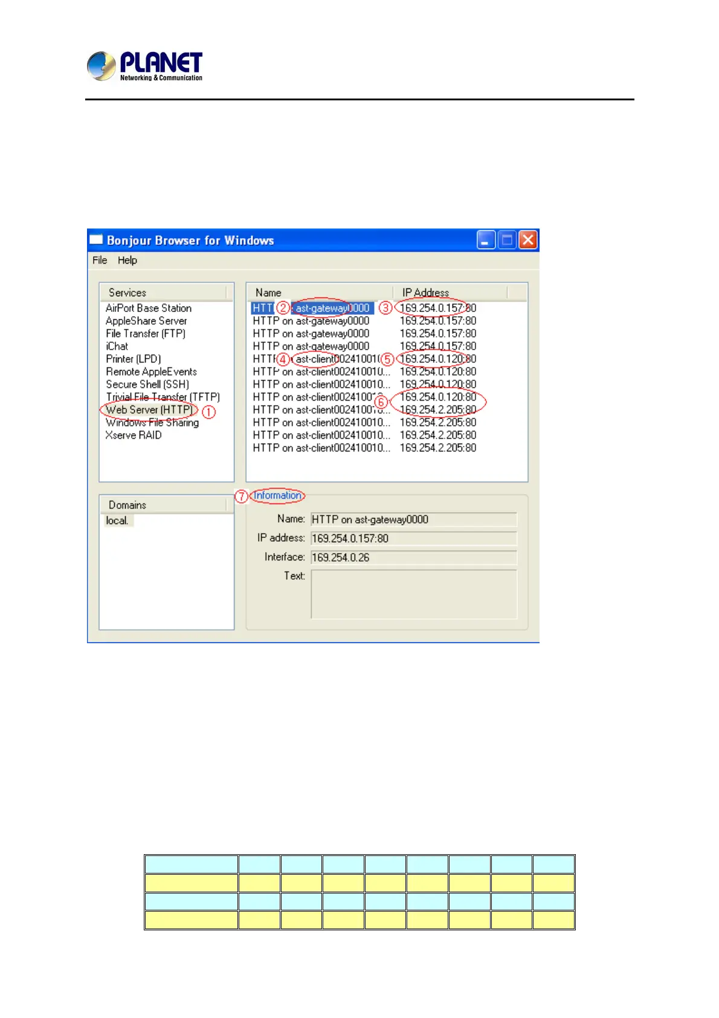The height and width of the screenshot is (1018, 719).
Task: Select Trivial File Transfer (TFTP) service
Action: pyautogui.click(x=163, y=397)
